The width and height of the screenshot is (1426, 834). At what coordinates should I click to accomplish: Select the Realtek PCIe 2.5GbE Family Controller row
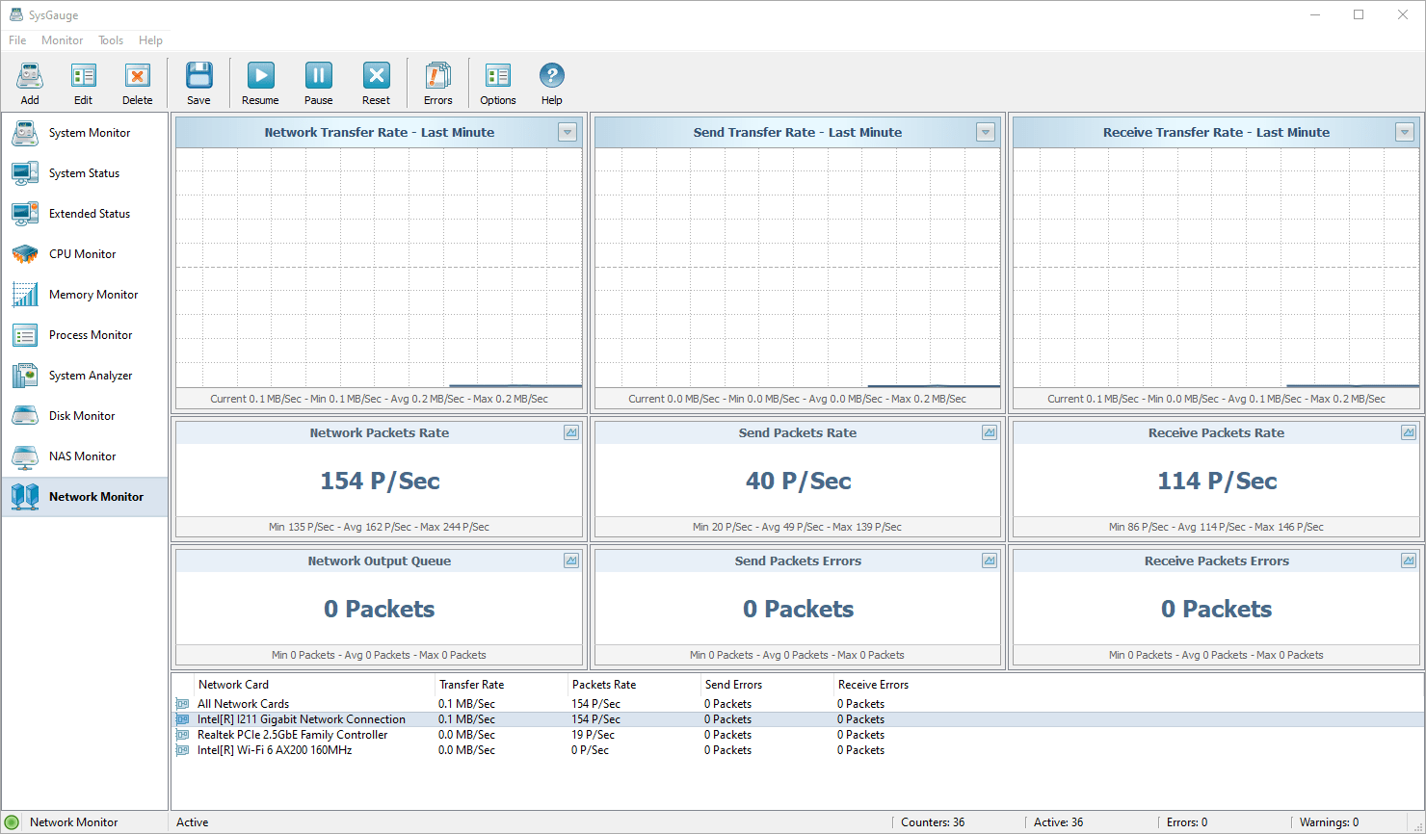click(293, 735)
